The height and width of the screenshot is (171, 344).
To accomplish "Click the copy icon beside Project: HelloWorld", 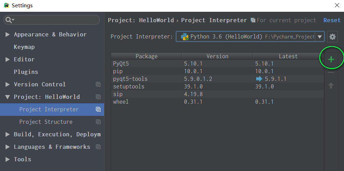I will point(98,97).
